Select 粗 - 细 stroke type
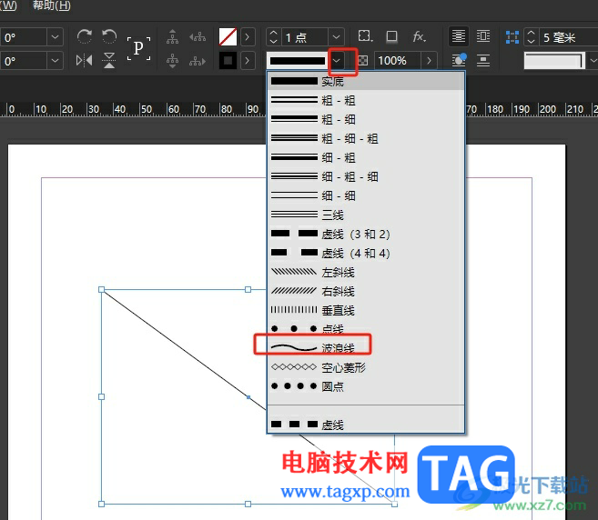The width and height of the screenshot is (598, 520). [366, 119]
